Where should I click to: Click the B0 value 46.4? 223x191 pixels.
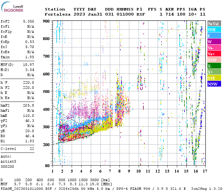coord(30,136)
